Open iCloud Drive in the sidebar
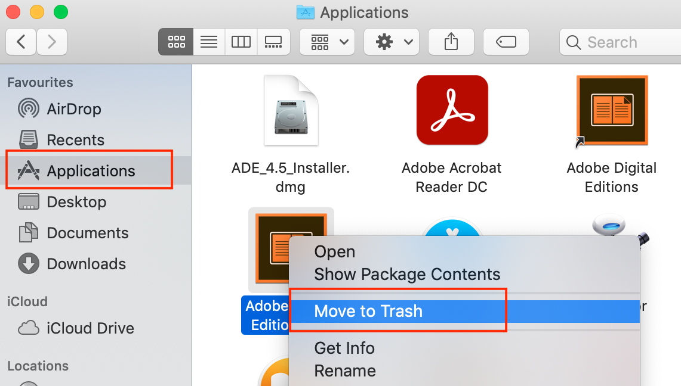 [x=95, y=328]
